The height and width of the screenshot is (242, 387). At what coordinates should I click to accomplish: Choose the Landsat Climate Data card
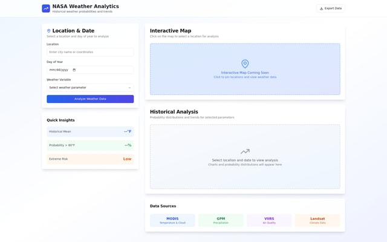tap(317, 220)
